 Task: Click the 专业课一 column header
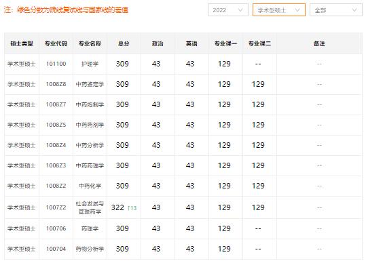(x=225, y=43)
